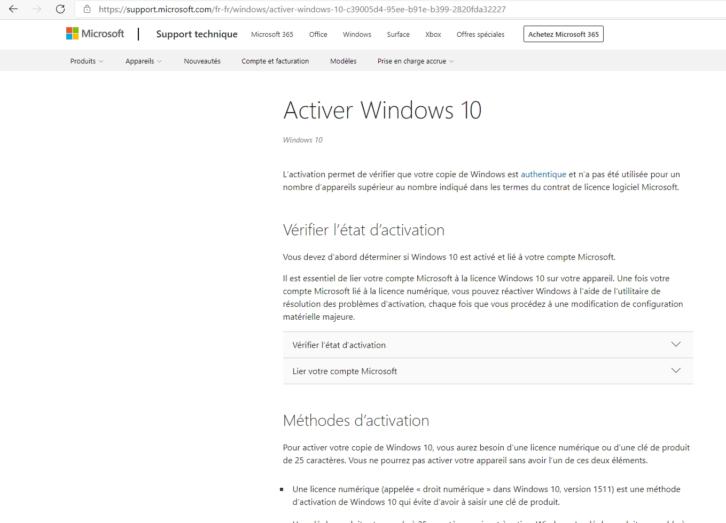Screen dimensions: 726x523
Task: Click the Activer Windows 10 page title
Action: 382,110
